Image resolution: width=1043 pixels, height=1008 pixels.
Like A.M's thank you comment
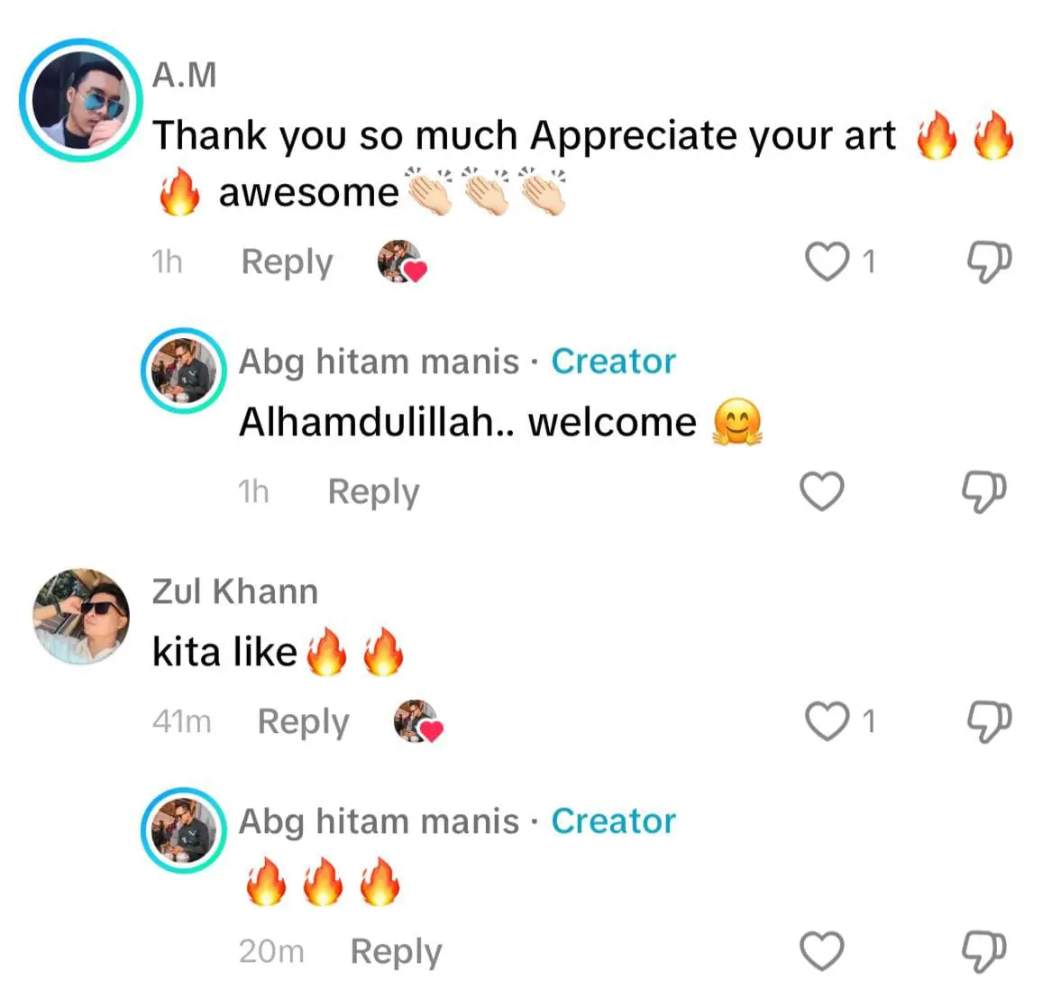tap(827, 261)
